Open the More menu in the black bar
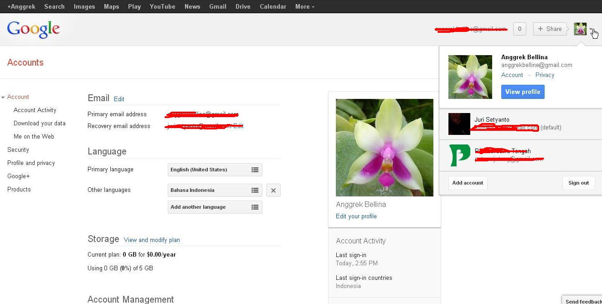Viewport: 602px width, 304px height. tap(304, 6)
